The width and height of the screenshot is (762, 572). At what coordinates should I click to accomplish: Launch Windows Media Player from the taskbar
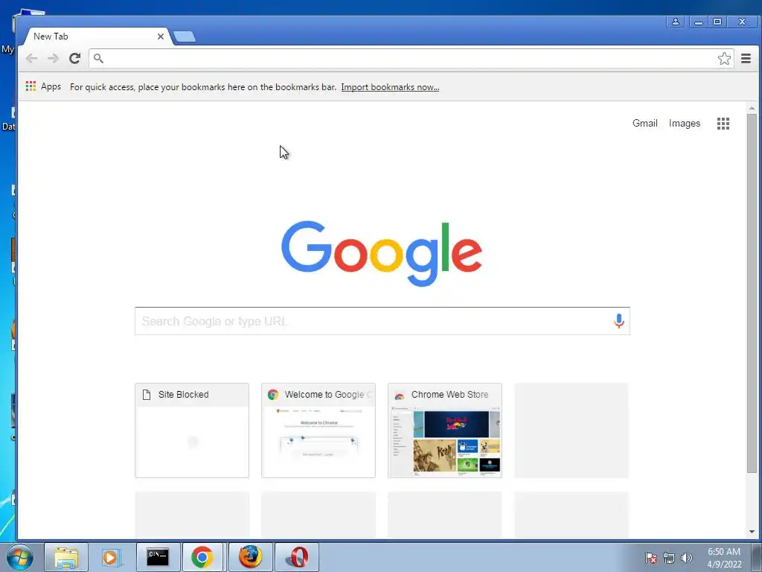(x=111, y=557)
